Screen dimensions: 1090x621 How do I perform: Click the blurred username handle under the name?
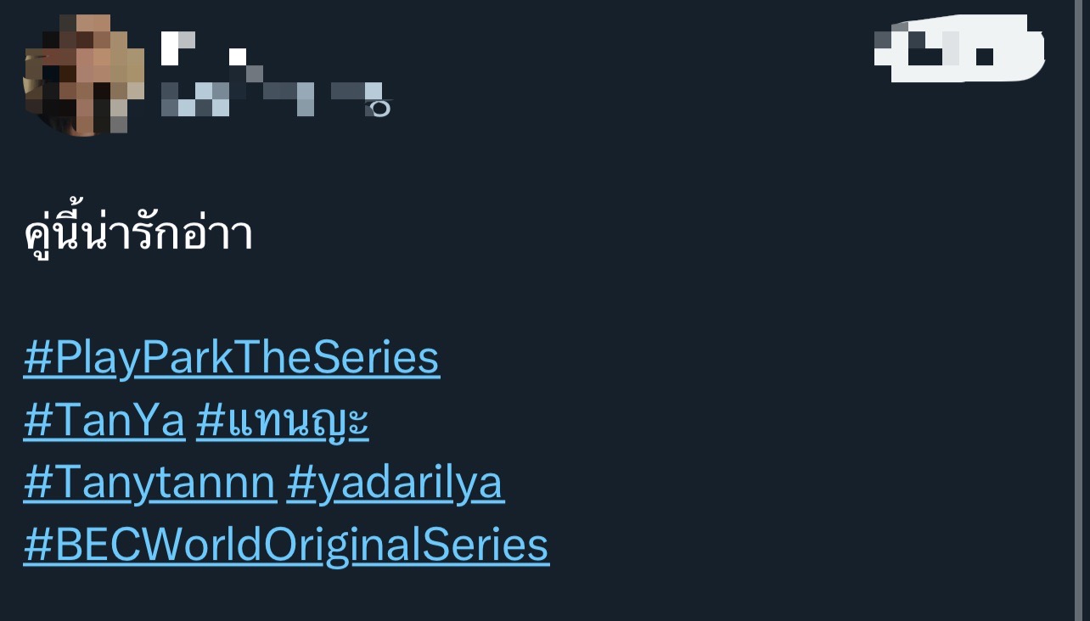pyautogui.click(x=272, y=98)
